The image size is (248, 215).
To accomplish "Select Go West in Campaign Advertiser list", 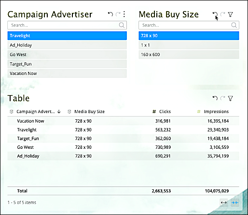I will pos(67,55).
